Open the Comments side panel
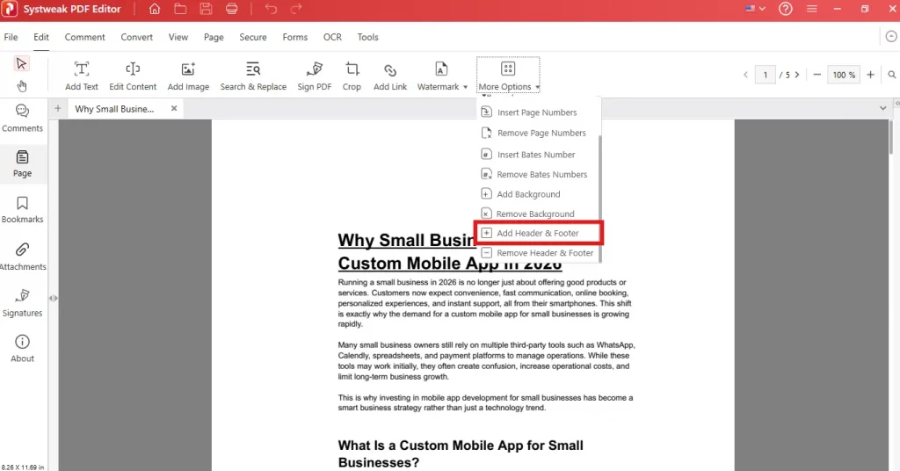This screenshot has width=900, height=471. pos(22,118)
